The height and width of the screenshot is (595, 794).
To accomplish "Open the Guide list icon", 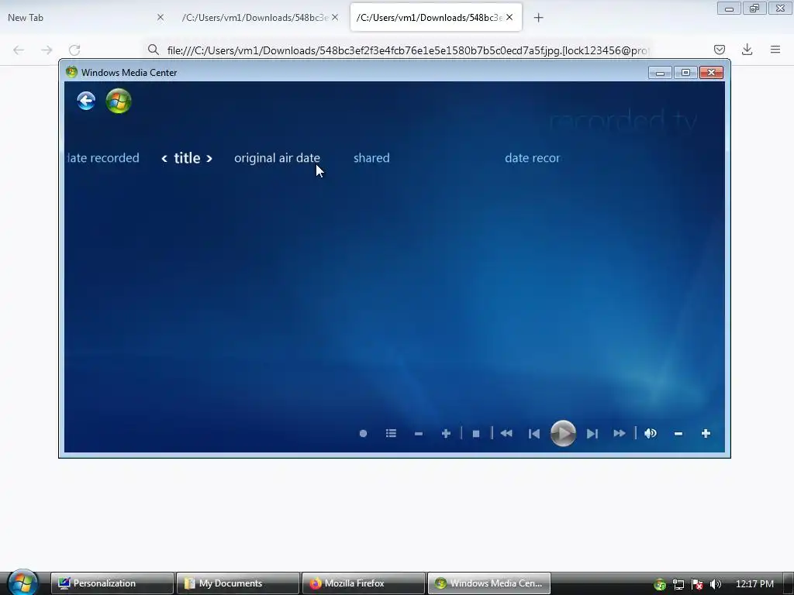I will point(391,434).
